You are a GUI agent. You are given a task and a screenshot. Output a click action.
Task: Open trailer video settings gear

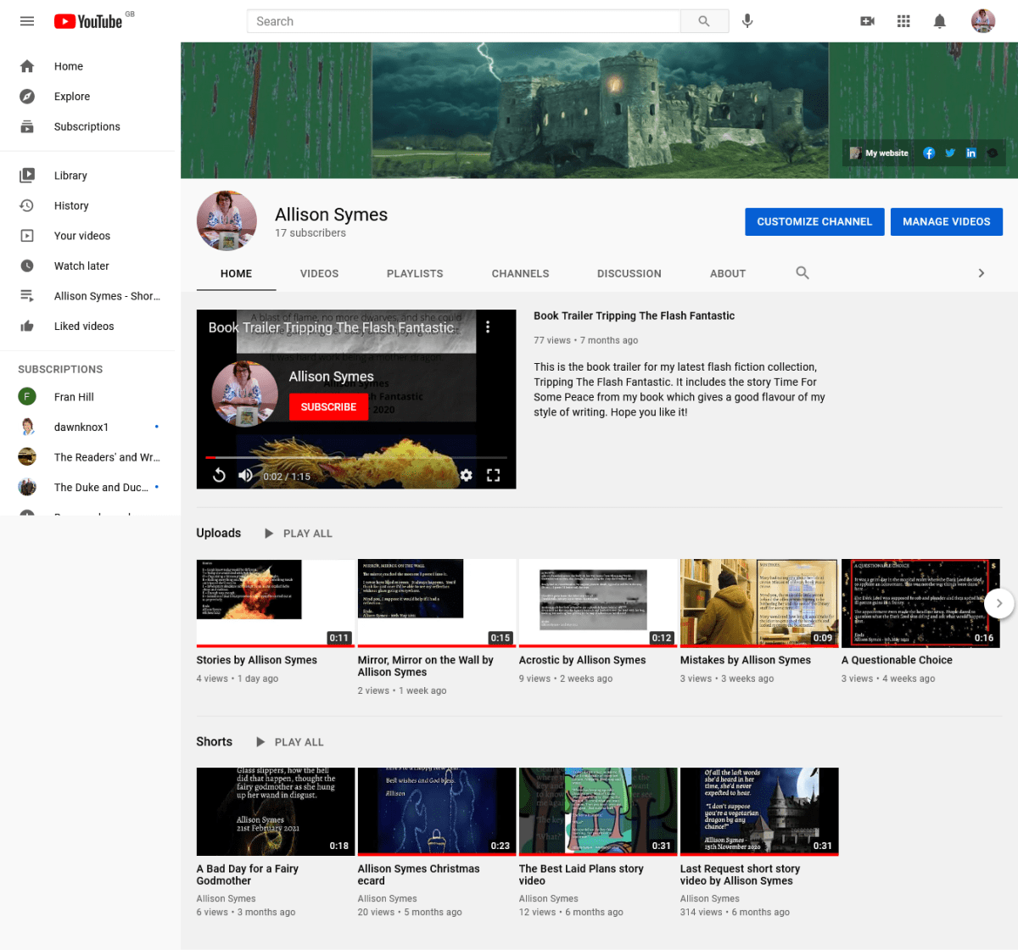pos(466,476)
